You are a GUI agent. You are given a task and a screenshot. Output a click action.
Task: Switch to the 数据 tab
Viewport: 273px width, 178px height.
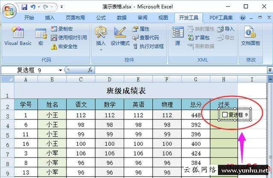(x=122, y=18)
